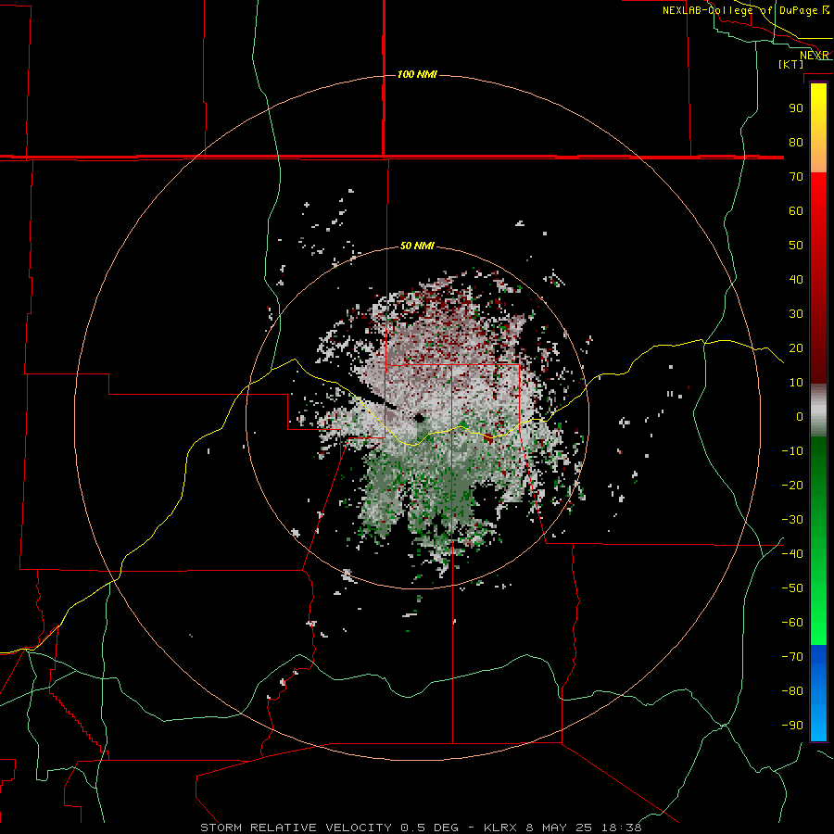Click the 60 value on velocity scale

pyautogui.click(x=796, y=211)
